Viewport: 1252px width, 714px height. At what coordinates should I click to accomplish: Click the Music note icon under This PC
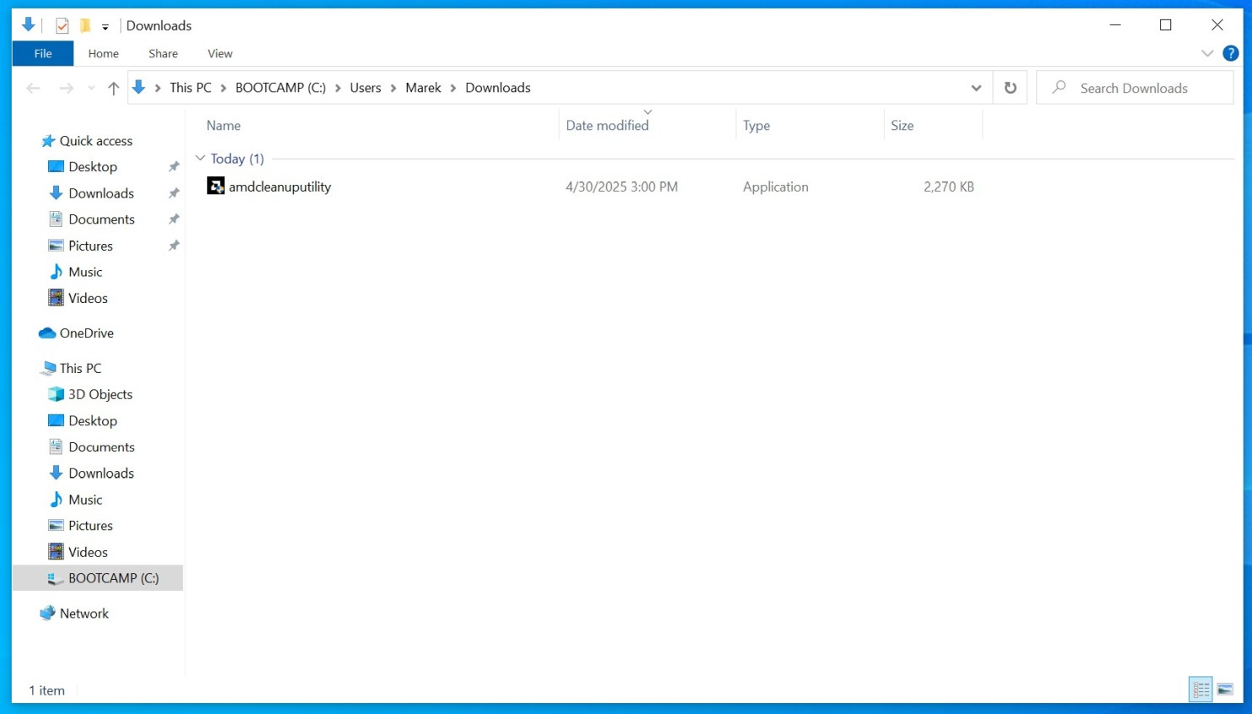[x=56, y=500]
